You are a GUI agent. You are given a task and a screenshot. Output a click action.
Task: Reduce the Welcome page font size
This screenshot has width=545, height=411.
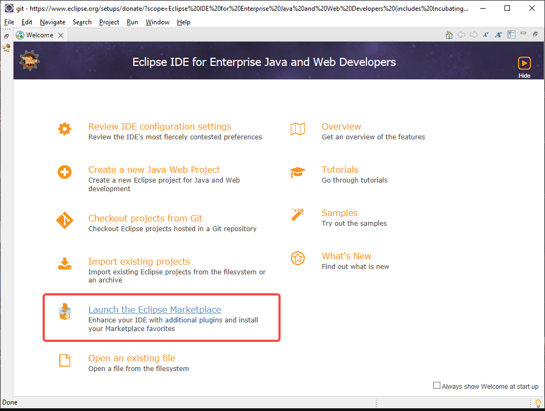tap(486, 35)
